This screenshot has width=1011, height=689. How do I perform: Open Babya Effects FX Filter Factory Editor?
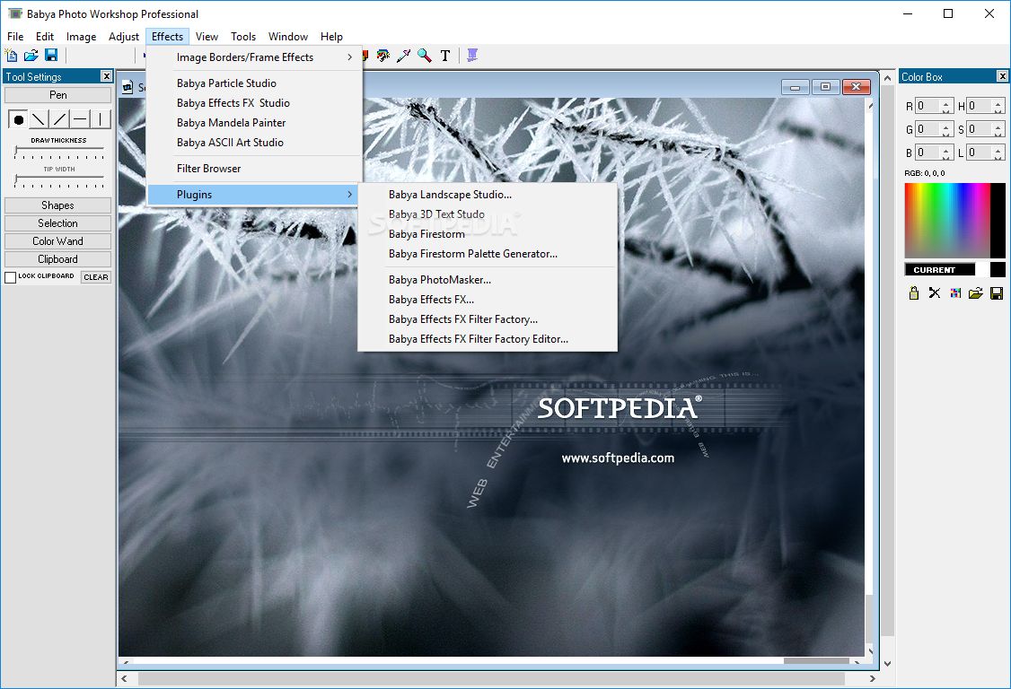click(x=488, y=339)
